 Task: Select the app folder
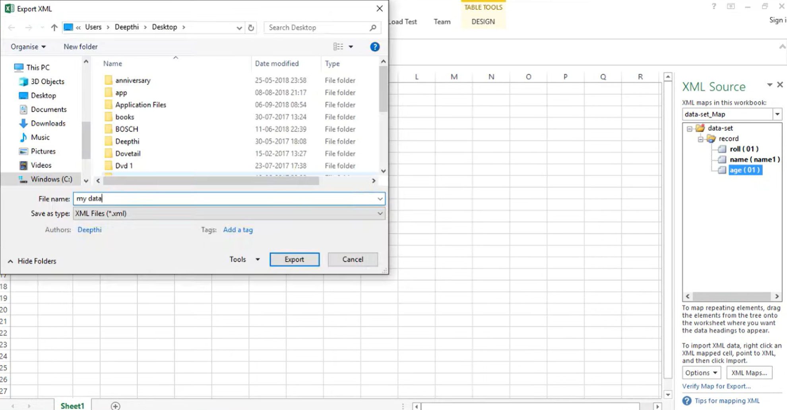[121, 93]
